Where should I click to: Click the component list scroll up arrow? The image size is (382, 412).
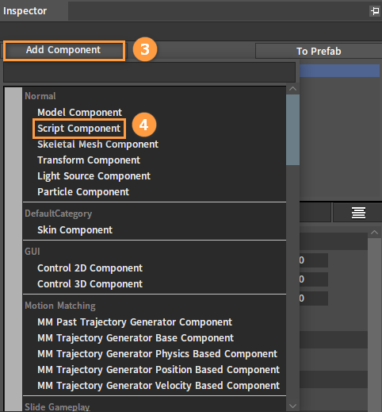coord(292,89)
